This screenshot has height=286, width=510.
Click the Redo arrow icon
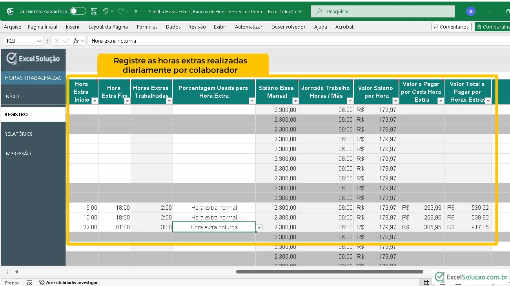point(121,11)
